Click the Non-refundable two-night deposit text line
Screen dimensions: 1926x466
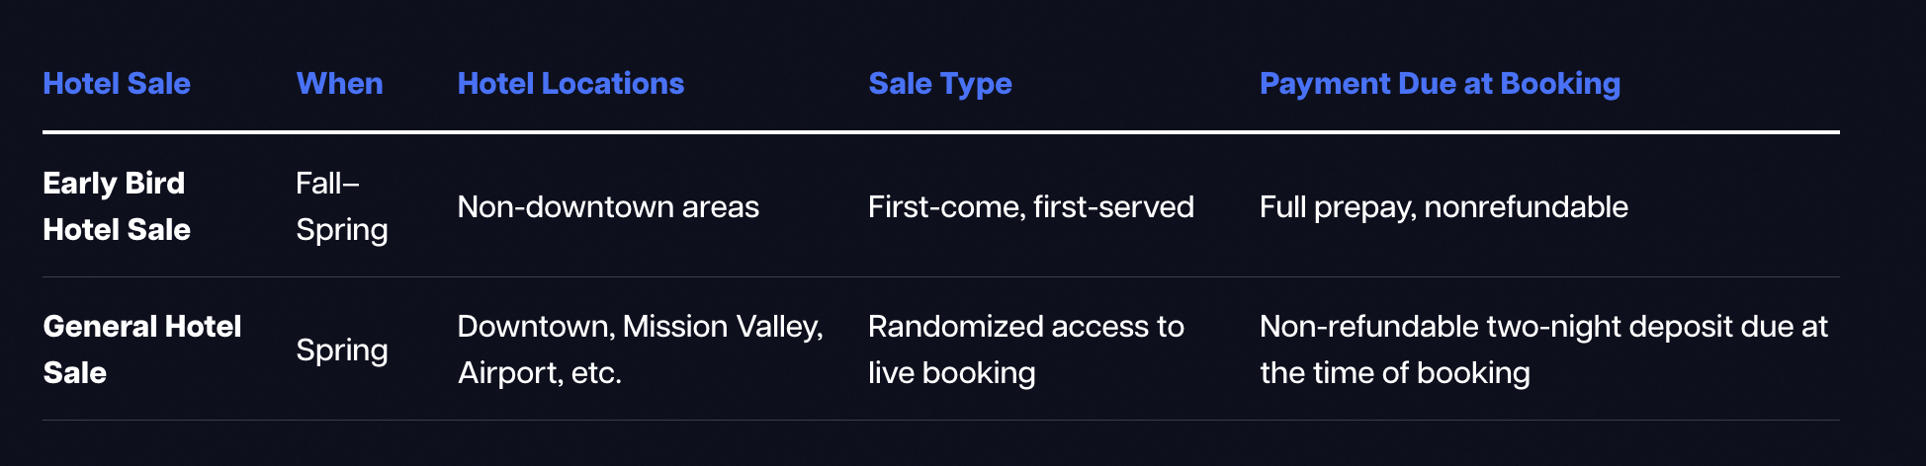(x=1543, y=327)
